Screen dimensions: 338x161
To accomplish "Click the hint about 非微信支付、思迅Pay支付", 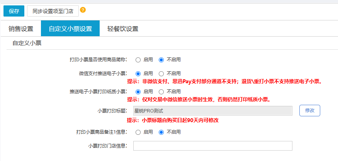I will point(224,82).
